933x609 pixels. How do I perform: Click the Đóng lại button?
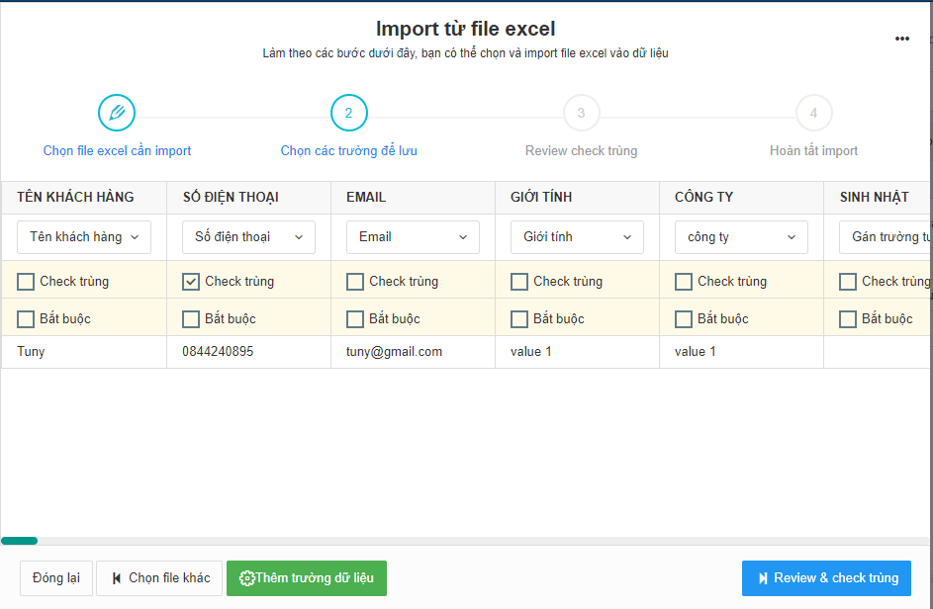point(56,578)
